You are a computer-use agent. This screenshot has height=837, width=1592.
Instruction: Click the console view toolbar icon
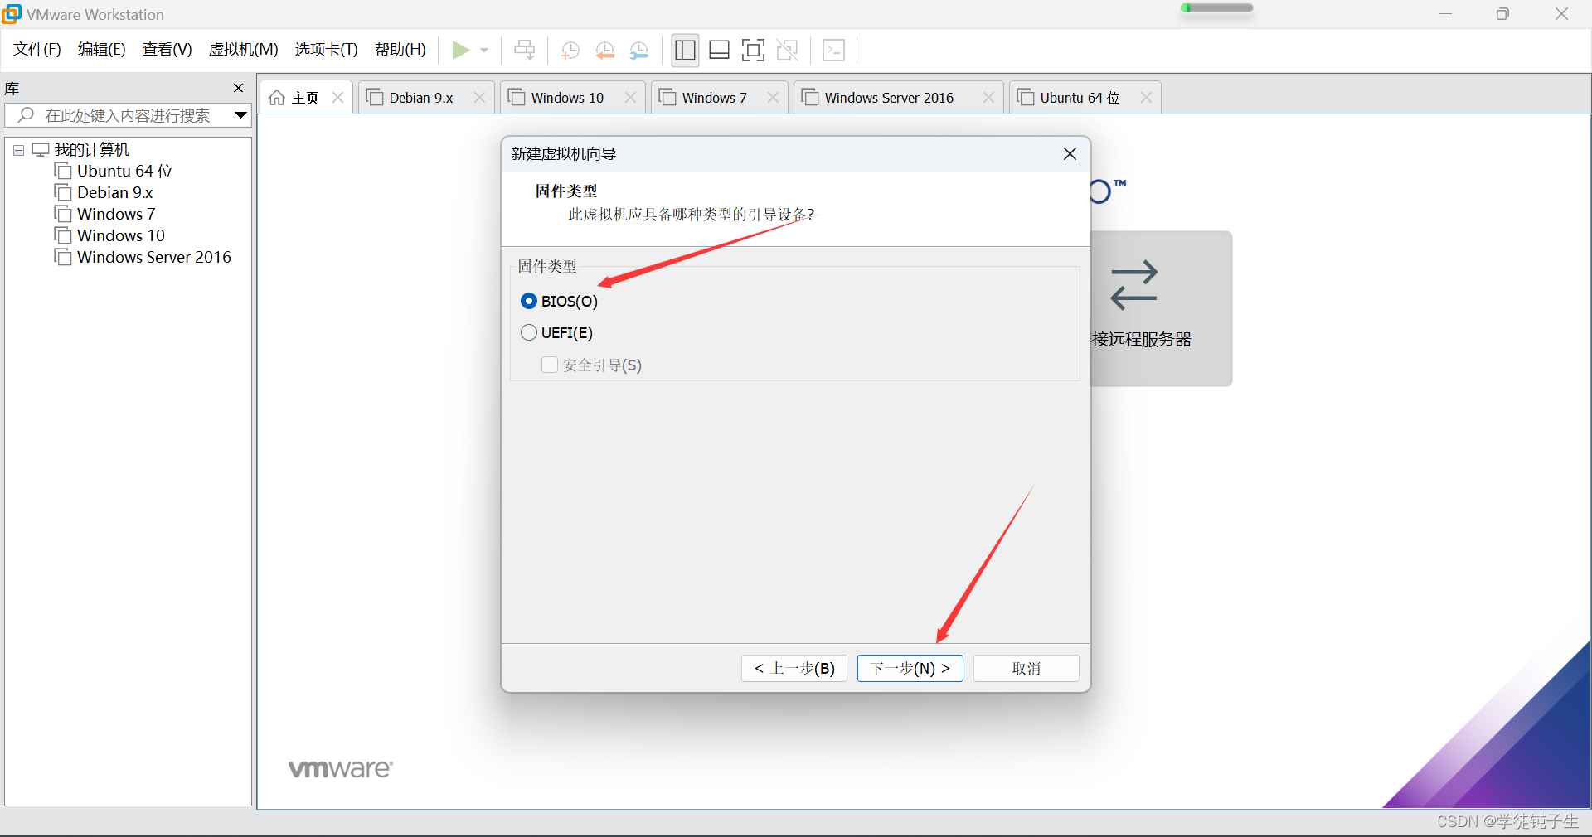(833, 51)
